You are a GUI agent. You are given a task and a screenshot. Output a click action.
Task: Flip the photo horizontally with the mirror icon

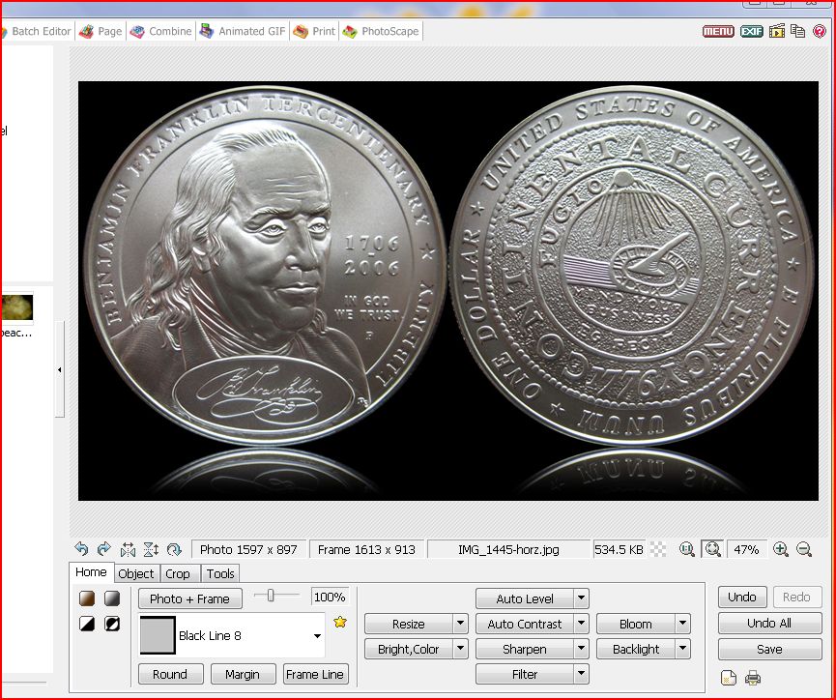pos(128,549)
